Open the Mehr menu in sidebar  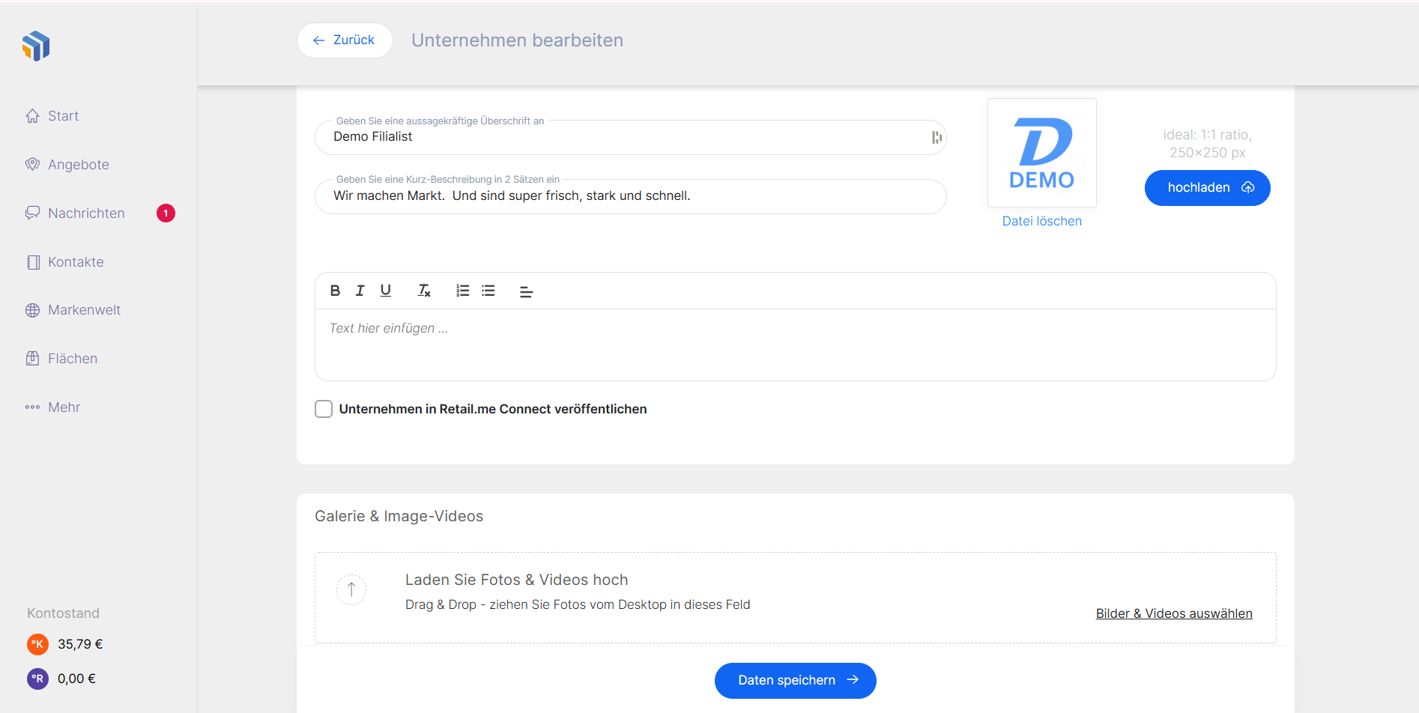point(64,407)
